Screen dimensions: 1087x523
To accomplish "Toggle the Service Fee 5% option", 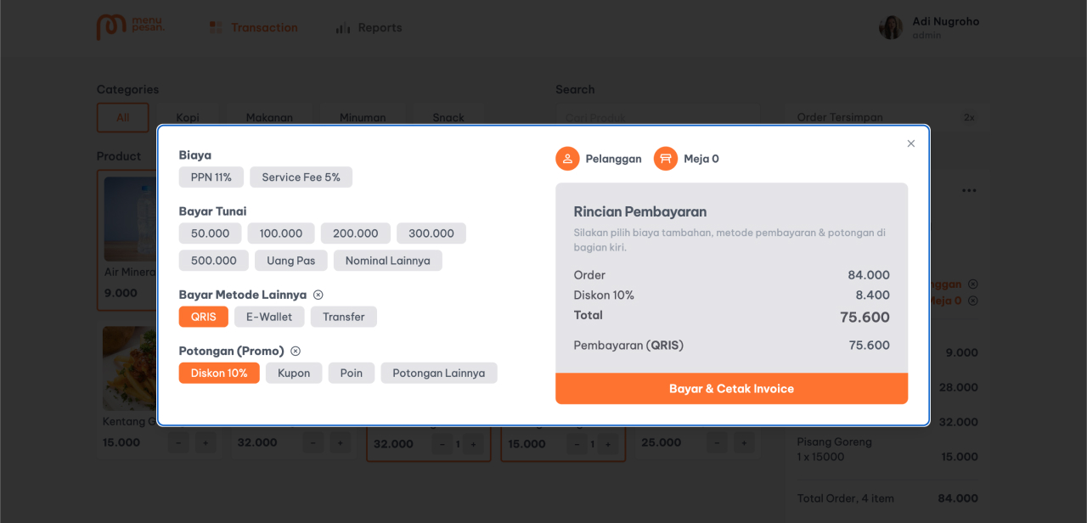I will click(301, 177).
